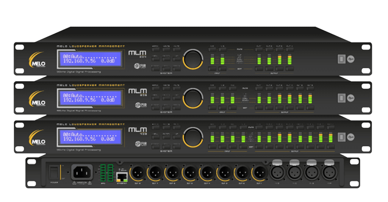Mute input A on the MLM 204
388x202 pixels.
tap(212, 49)
